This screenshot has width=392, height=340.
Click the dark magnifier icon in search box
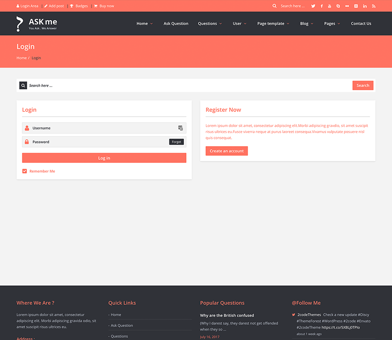pos(23,86)
